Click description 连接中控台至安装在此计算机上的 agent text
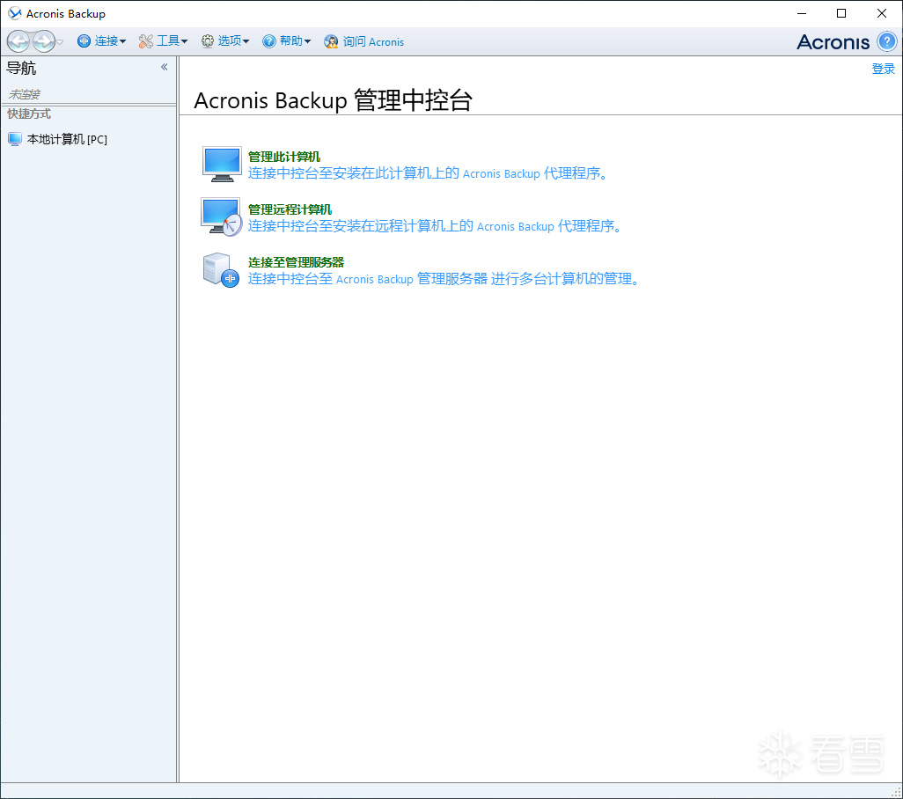 (429, 173)
